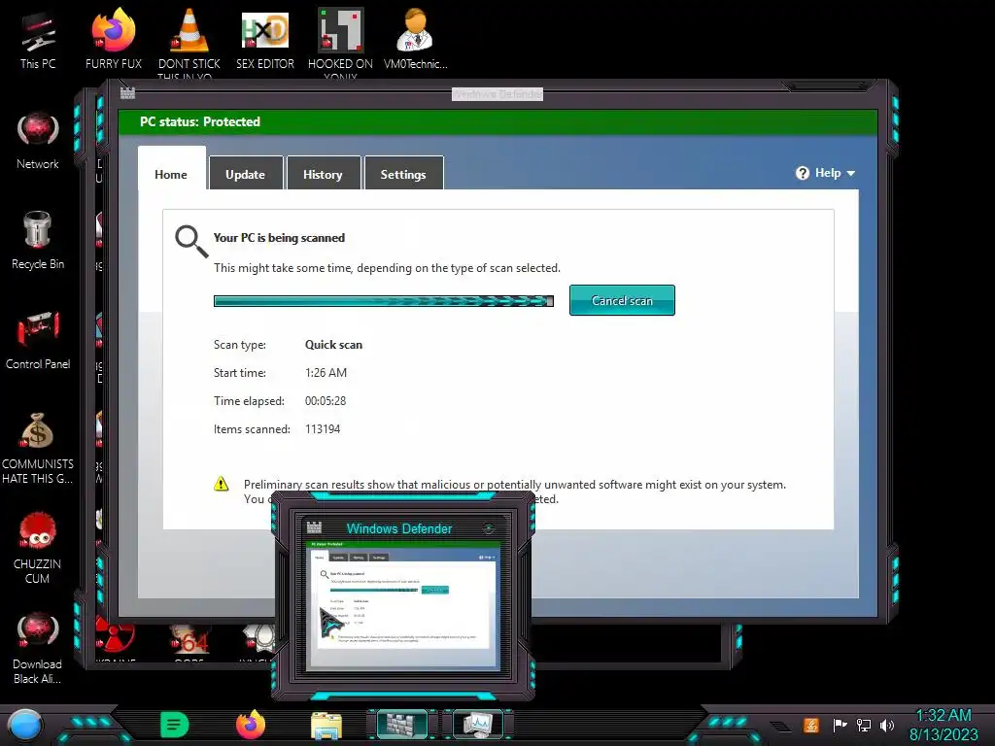Open File Explorer from the taskbar
Viewport: 995px width, 746px height.
click(x=326, y=725)
